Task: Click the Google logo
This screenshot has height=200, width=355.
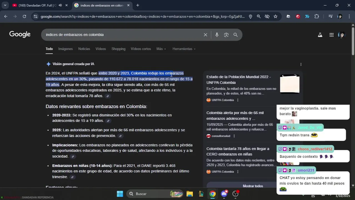Action: pyautogui.click(x=20, y=34)
